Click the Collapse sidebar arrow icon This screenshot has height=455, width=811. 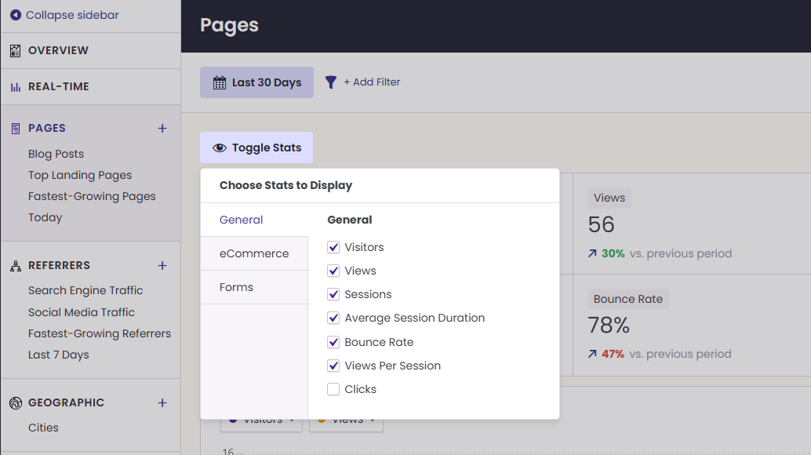coord(16,15)
